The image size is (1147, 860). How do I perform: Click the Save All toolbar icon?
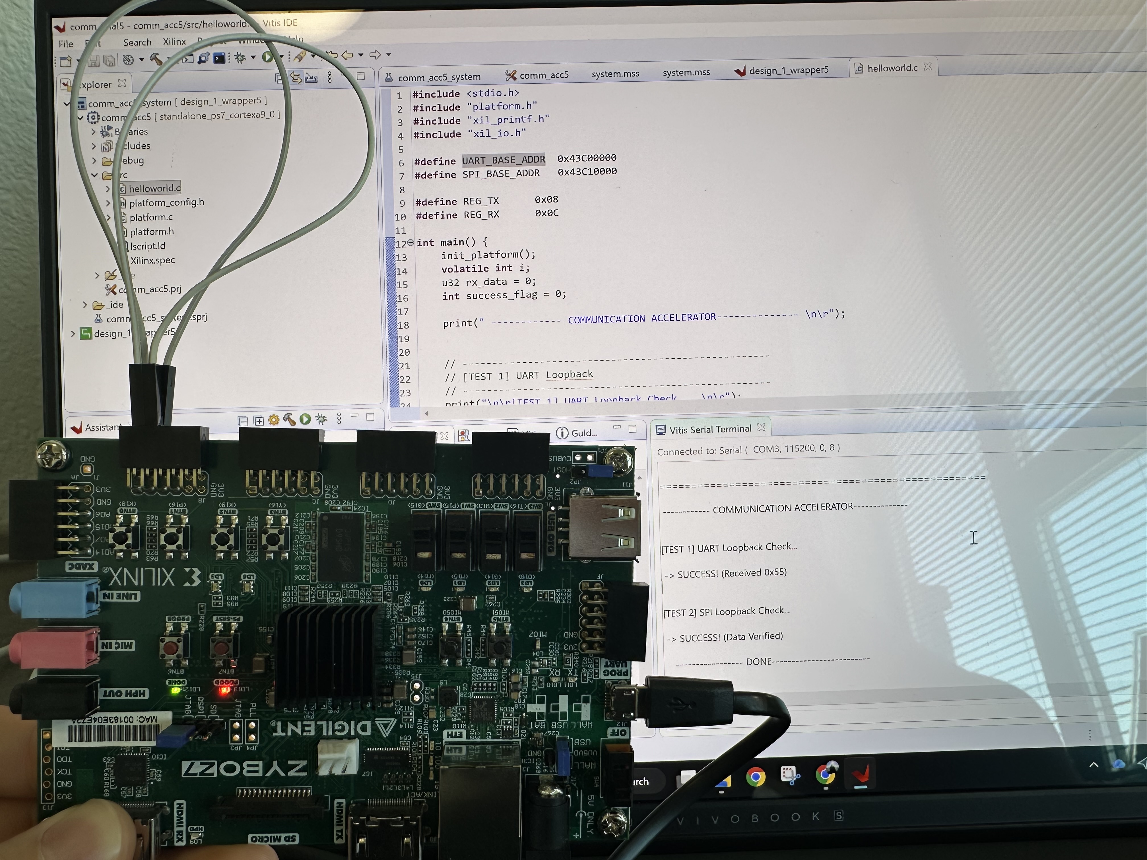(x=110, y=61)
